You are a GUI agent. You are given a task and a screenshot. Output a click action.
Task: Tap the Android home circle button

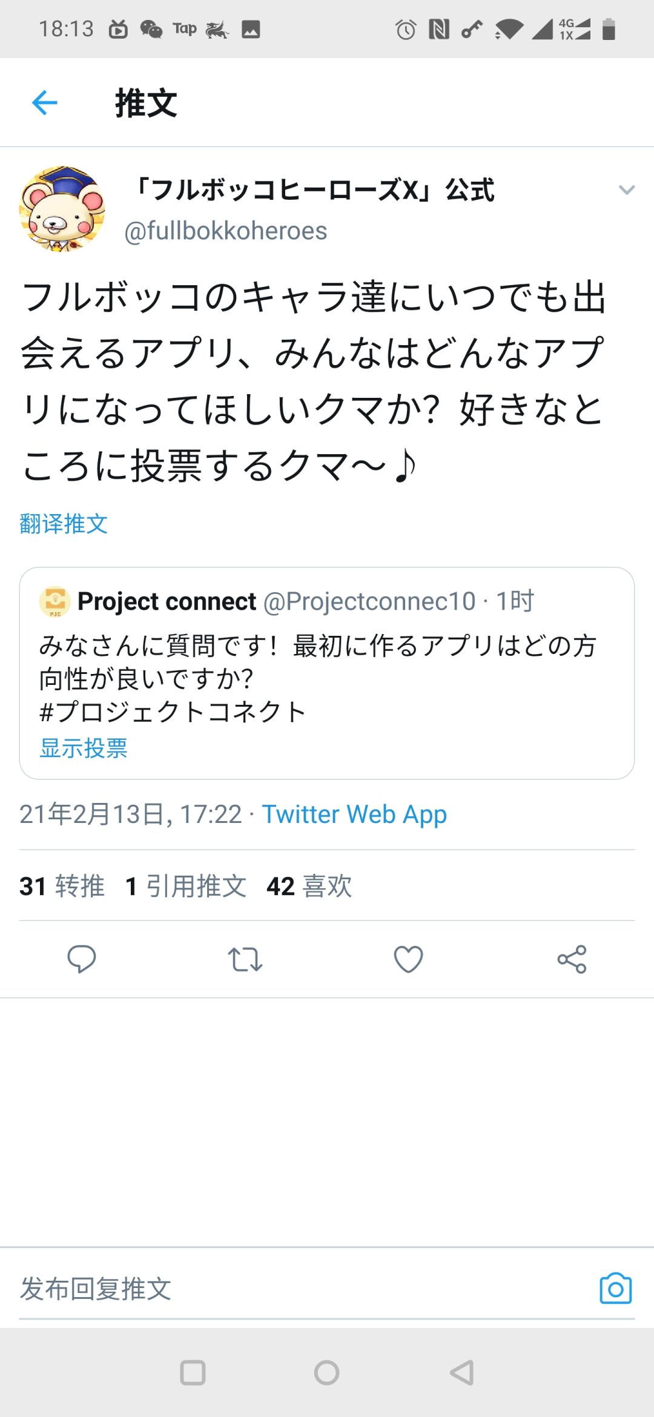[x=327, y=1373]
